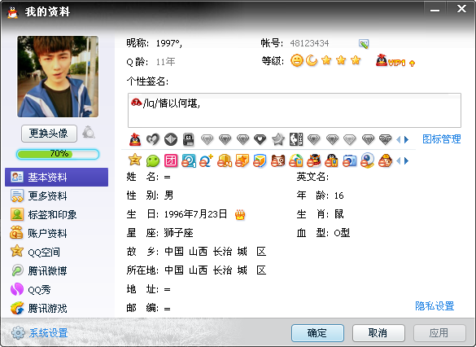476x347 pixels.
Task: Open the 图标管理 link
Action: (441, 139)
